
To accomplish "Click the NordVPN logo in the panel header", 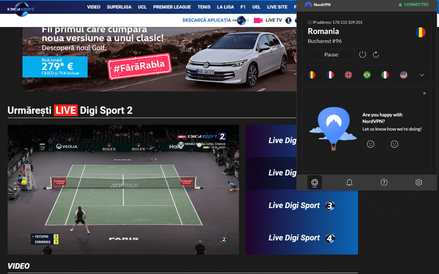I will (318, 4).
